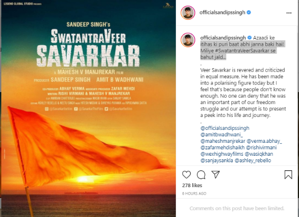Open the @amitbwadhwani_ mention
299x217 pixels.
tap(222, 134)
